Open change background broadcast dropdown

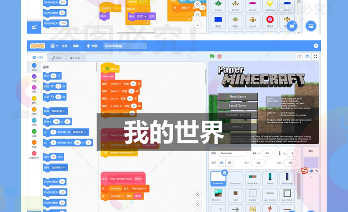pos(122,153)
